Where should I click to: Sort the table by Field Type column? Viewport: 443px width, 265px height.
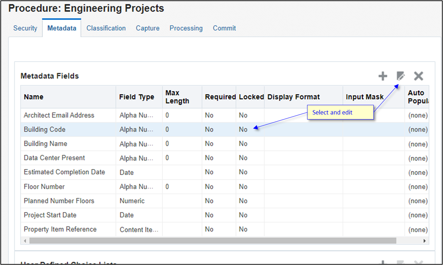pyautogui.click(x=137, y=97)
